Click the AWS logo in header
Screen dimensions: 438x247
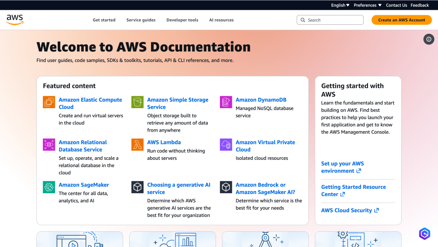(x=15, y=20)
